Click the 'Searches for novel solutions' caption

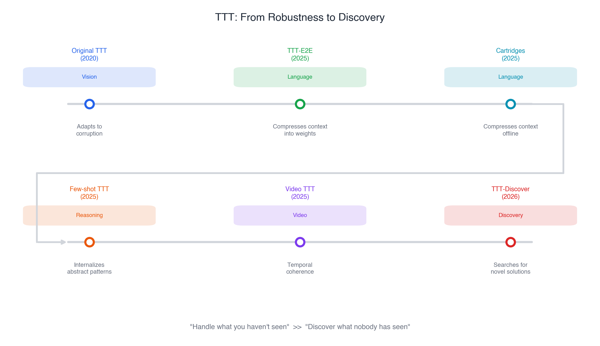[511, 268]
